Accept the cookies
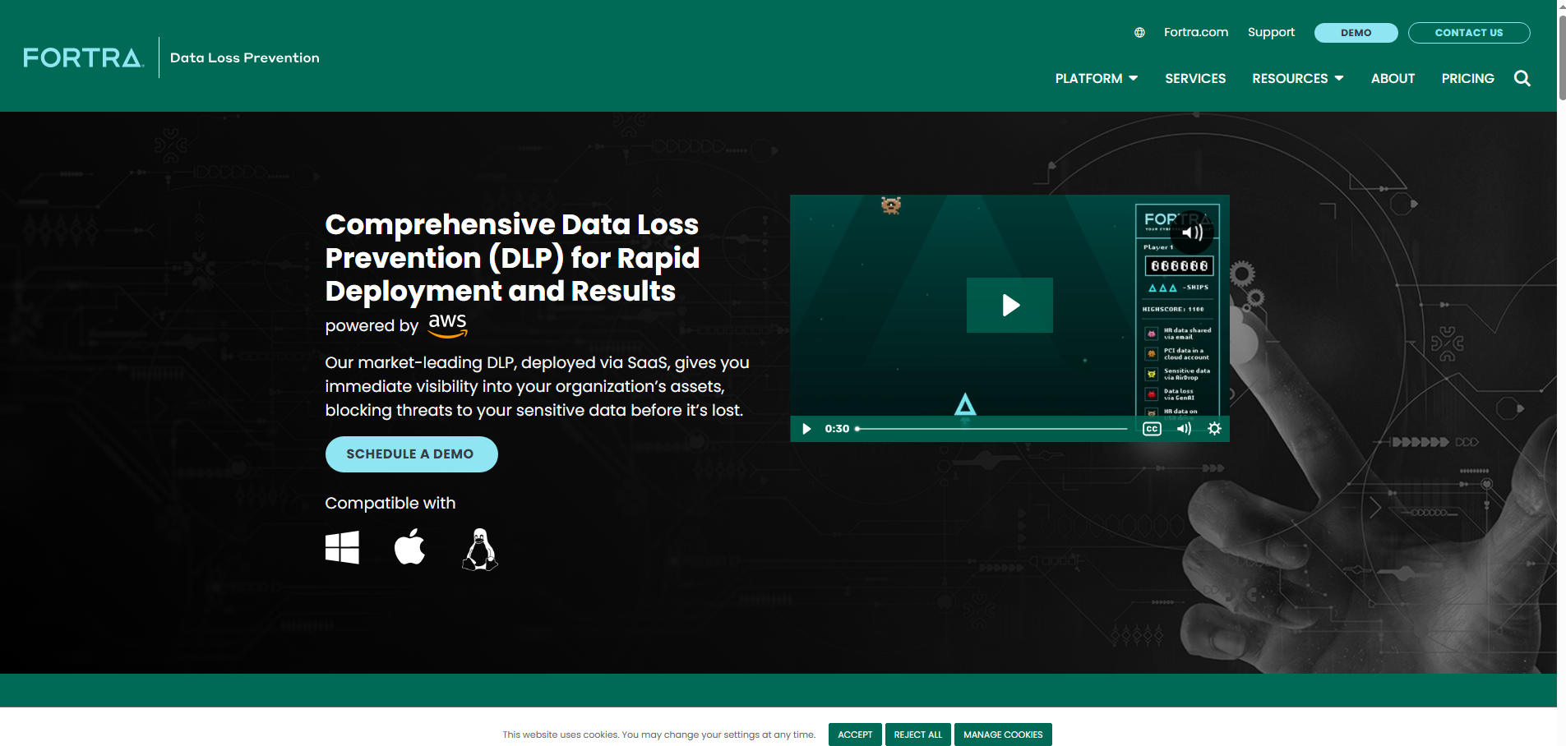This screenshot has width=1566, height=746. (x=855, y=734)
